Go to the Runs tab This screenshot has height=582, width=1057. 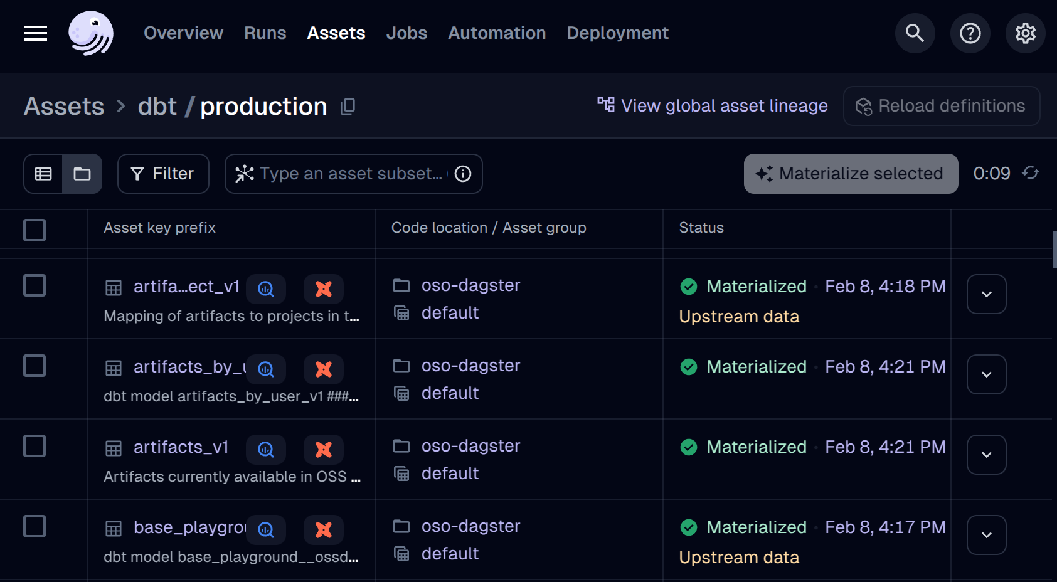point(265,33)
